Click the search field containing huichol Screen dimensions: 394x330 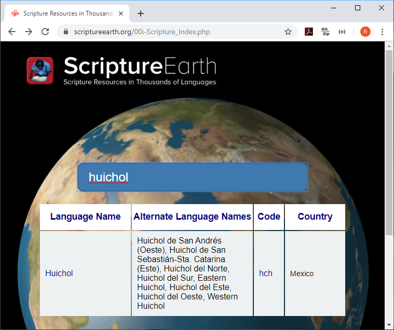click(192, 177)
